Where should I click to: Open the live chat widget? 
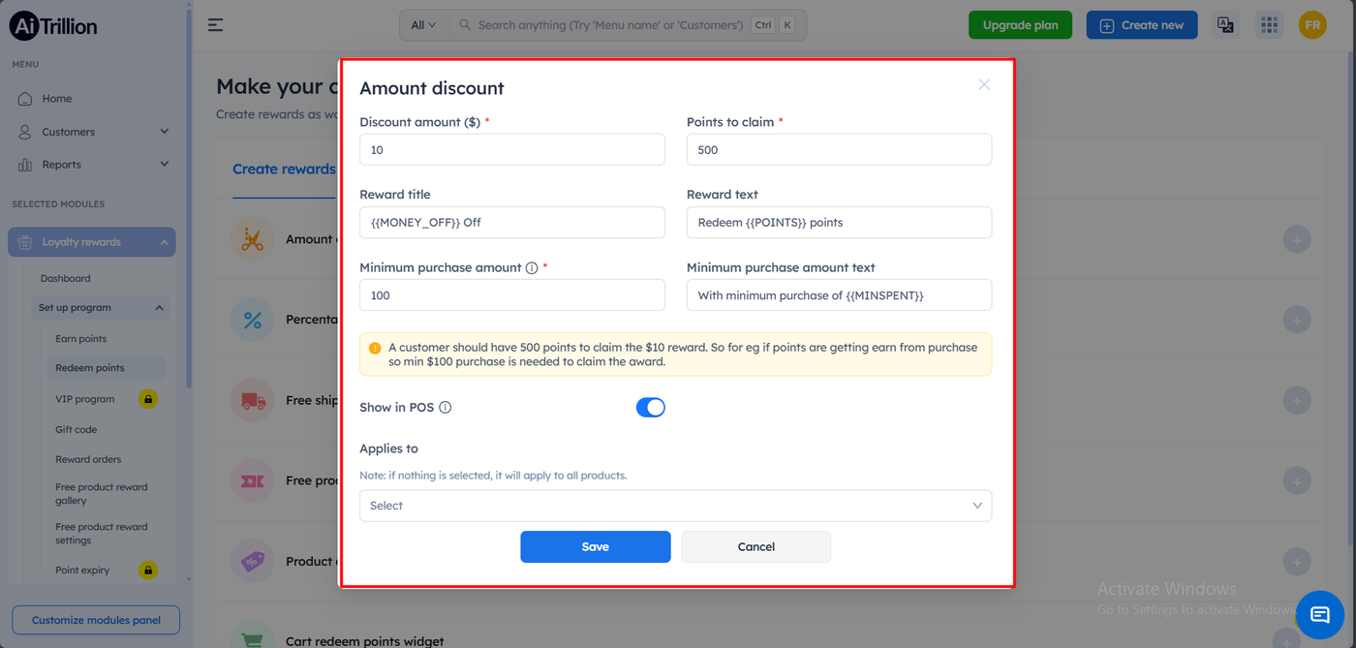click(x=1319, y=614)
